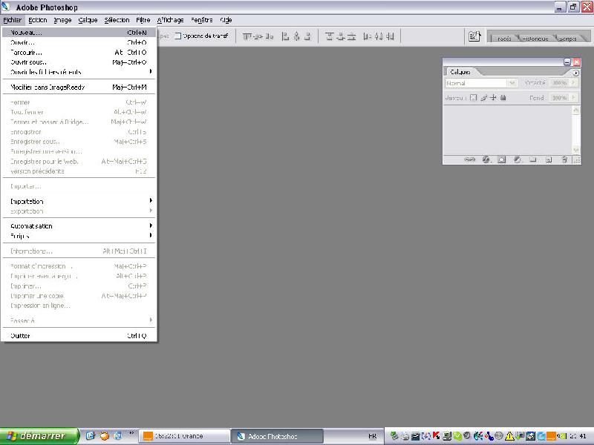
Task: Click the link layers icon in Calques panel
Action: (469, 159)
